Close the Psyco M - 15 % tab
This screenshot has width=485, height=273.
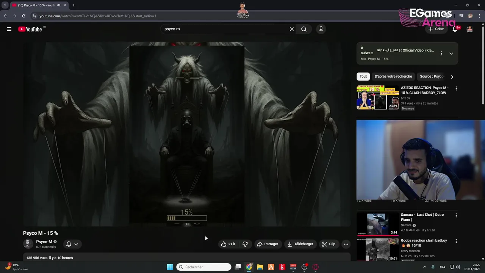point(65,5)
